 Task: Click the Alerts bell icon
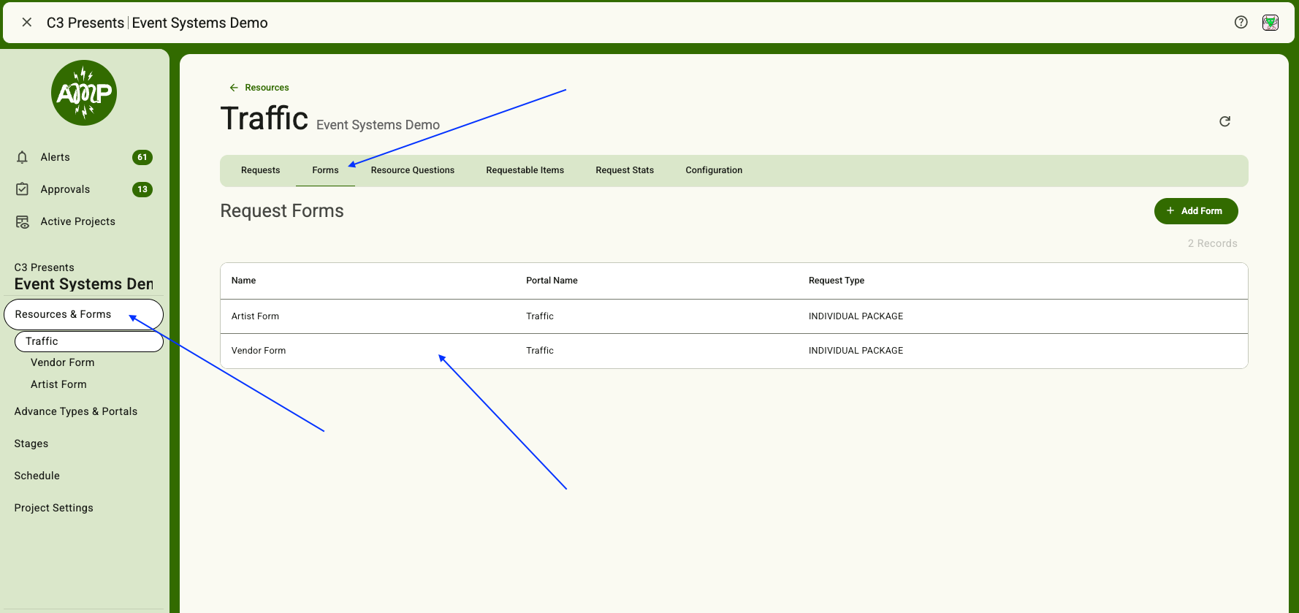point(23,157)
